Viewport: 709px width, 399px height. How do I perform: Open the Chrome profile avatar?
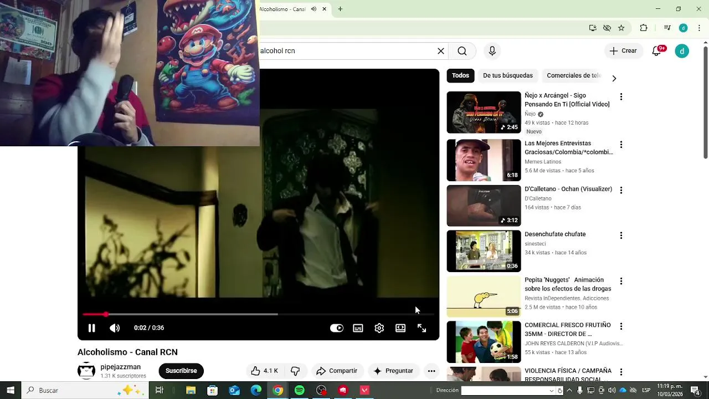[684, 28]
